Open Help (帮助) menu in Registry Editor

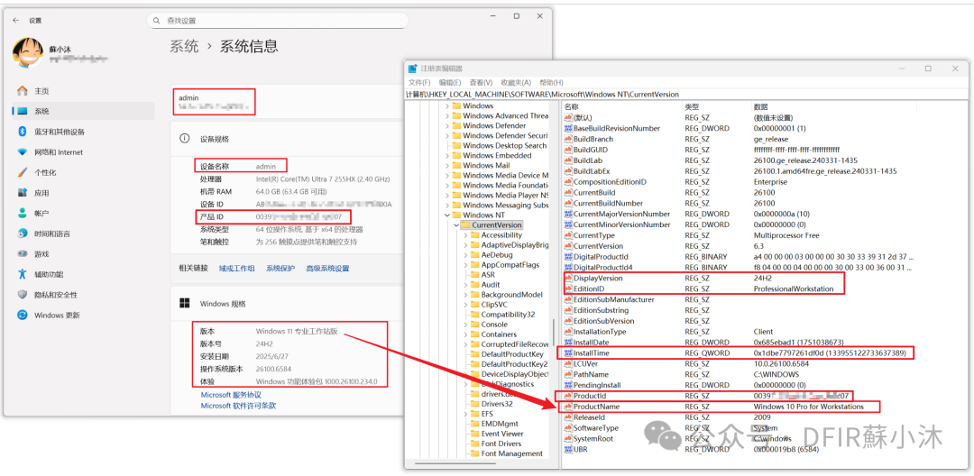click(x=551, y=83)
